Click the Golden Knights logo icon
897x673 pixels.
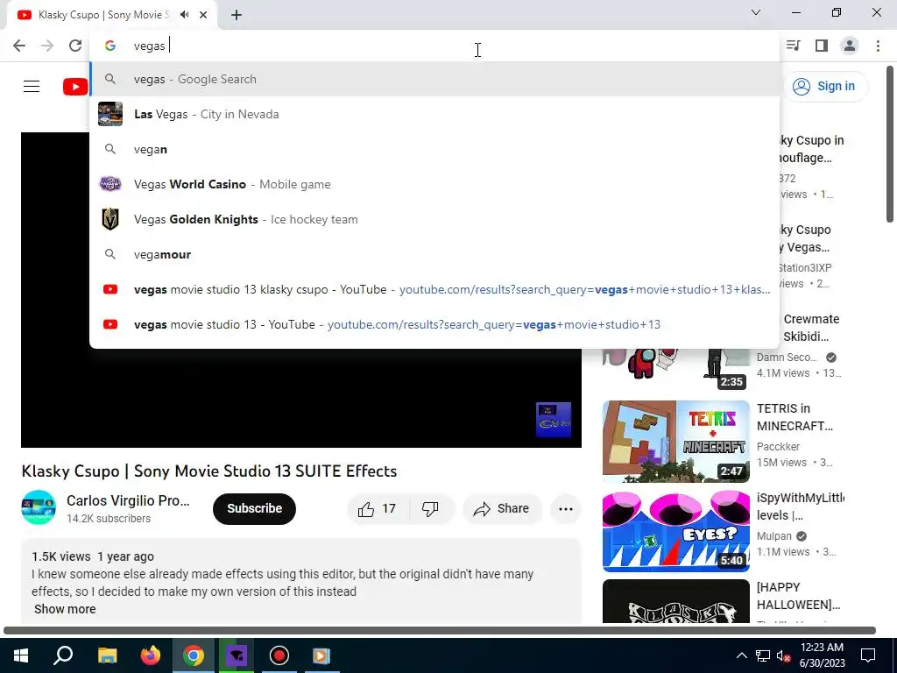point(110,219)
